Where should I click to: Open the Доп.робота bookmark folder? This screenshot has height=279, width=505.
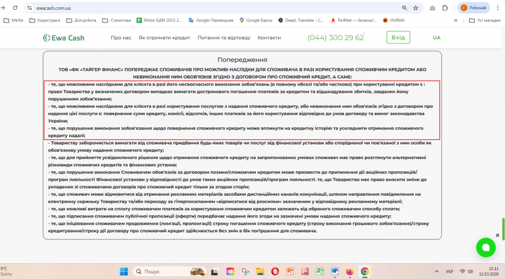pos(81,20)
